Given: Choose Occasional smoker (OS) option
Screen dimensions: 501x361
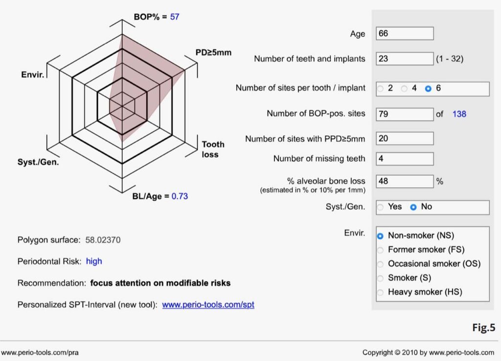Looking at the screenshot, I should point(380,264).
